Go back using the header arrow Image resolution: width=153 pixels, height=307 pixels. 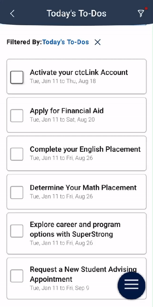tap(12, 14)
